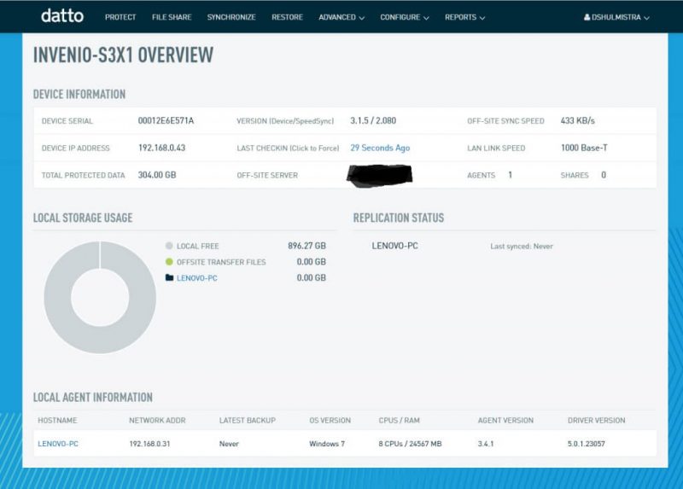Screen dimensions: 683x489
Task: Click the Offsite Transfer Files label
Action: click(221, 262)
